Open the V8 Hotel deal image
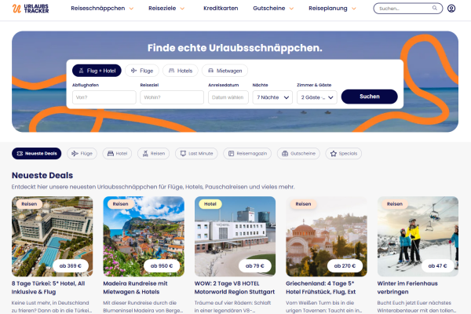 235,236
